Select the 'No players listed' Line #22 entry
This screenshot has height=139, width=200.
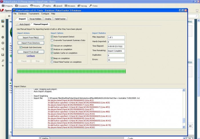pyautogui.click(x=71, y=100)
